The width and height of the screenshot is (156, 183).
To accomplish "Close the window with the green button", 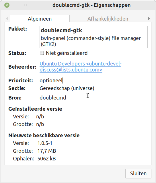I will [7, 5].
